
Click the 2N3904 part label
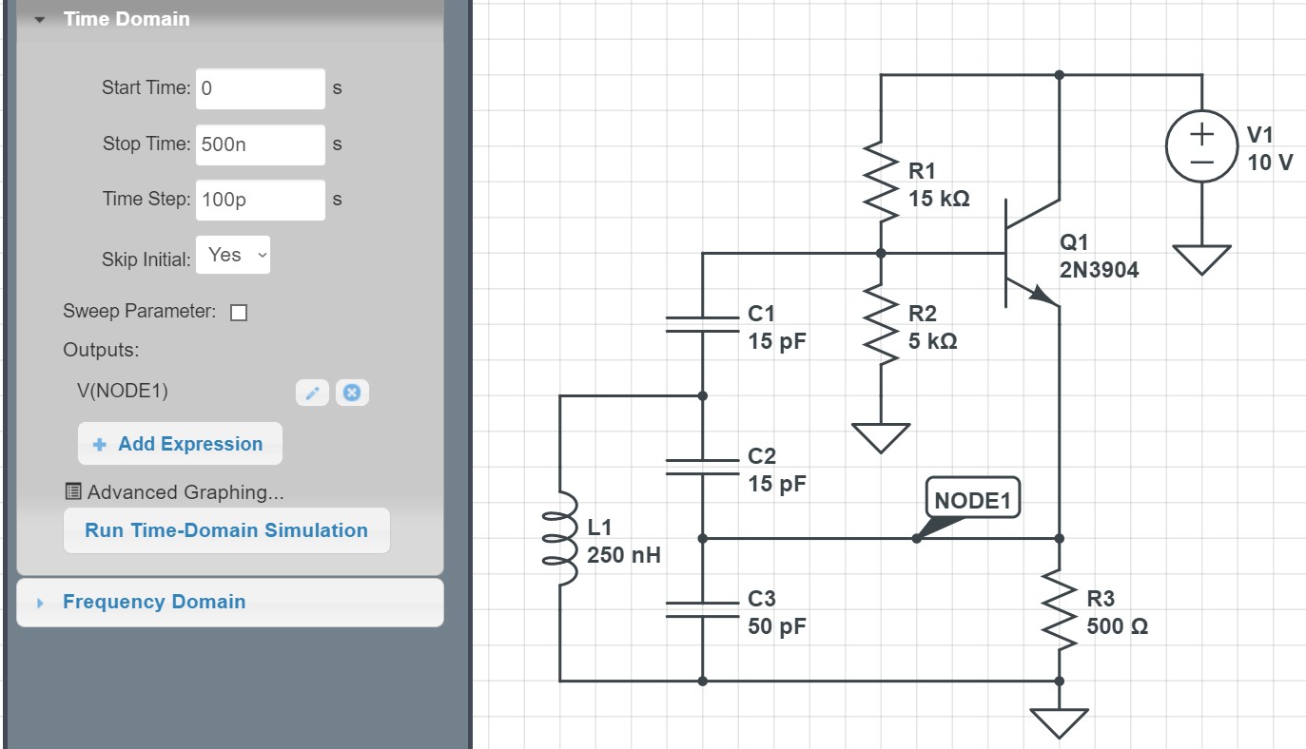[1099, 270]
